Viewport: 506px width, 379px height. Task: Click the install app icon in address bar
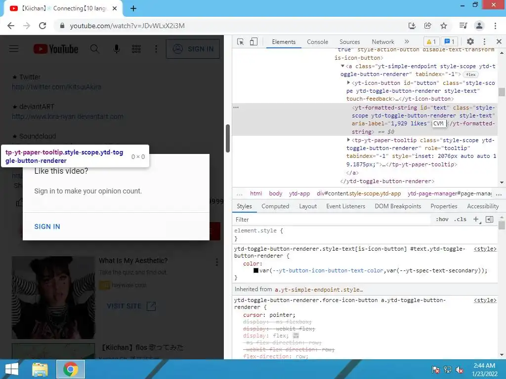[412, 26]
